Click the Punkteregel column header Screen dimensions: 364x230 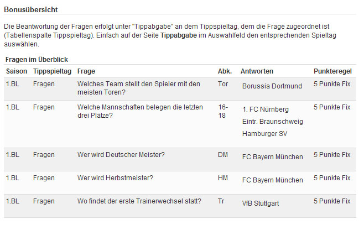point(332,71)
